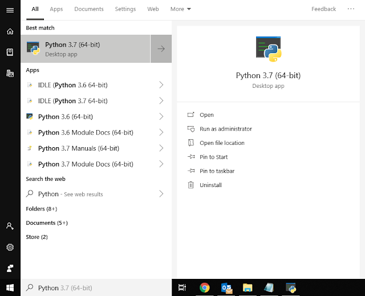Viewport: 365px width, 296px height.
Task: Click the Open file location icon
Action: (191, 143)
